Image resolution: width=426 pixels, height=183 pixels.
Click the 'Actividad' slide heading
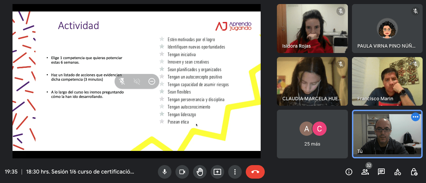(78, 26)
